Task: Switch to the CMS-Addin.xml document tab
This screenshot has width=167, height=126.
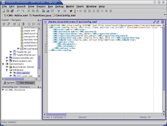Action: click(16, 16)
